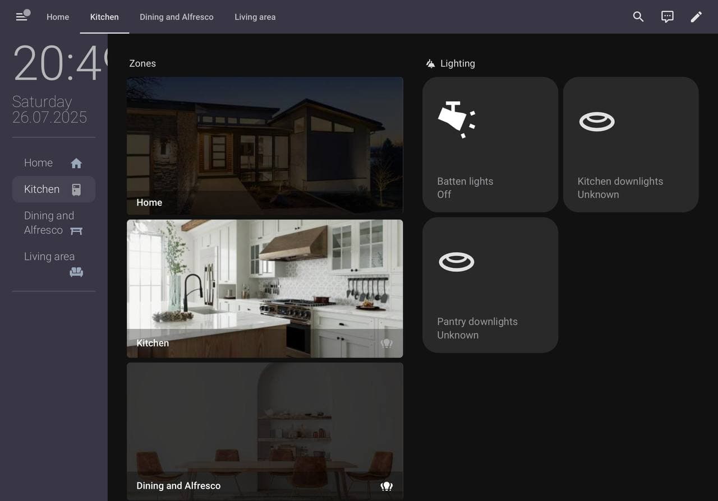Open the Home zone picture card
Viewport: 718px width, 501px height.
click(265, 146)
